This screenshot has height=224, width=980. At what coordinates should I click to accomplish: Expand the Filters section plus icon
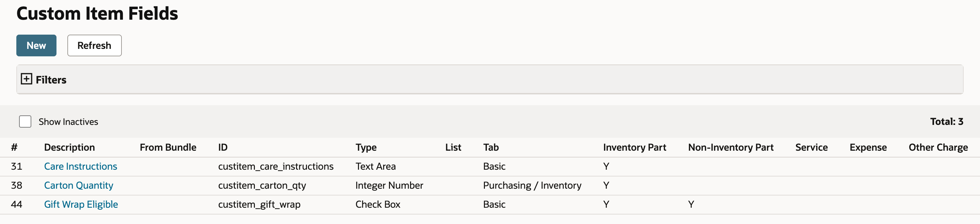tap(26, 79)
